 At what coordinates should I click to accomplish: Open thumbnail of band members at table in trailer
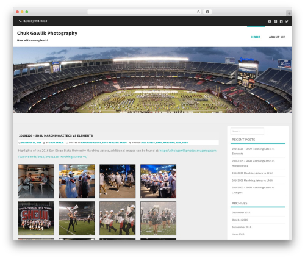click(x=36, y=181)
